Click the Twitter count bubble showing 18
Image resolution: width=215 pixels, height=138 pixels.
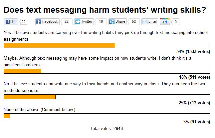tap(101, 22)
